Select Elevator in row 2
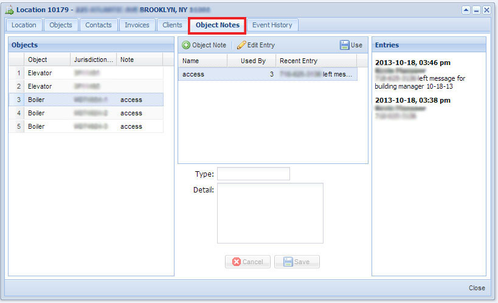498x303 pixels. click(40, 86)
